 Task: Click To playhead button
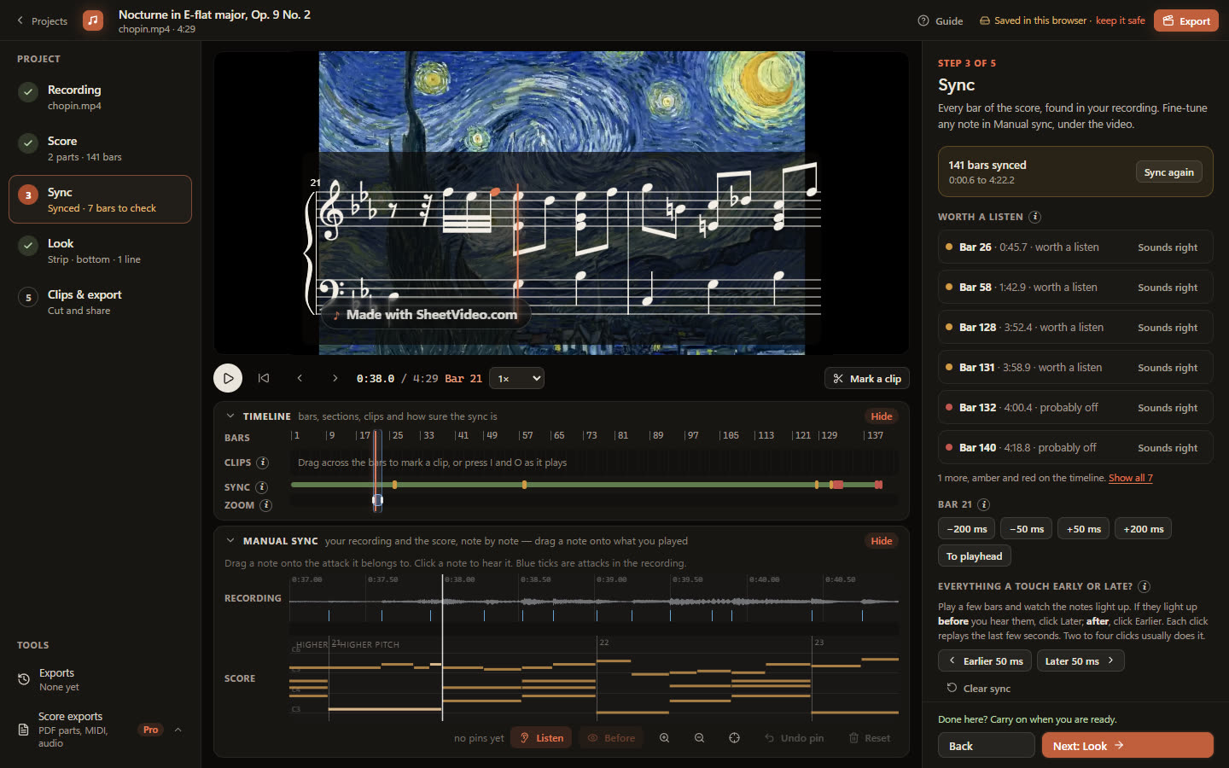tap(975, 556)
